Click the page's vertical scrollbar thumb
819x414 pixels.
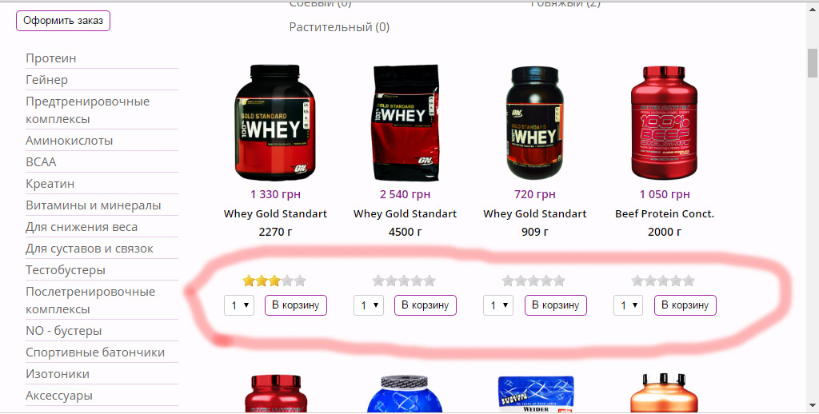click(x=813, y=63)
